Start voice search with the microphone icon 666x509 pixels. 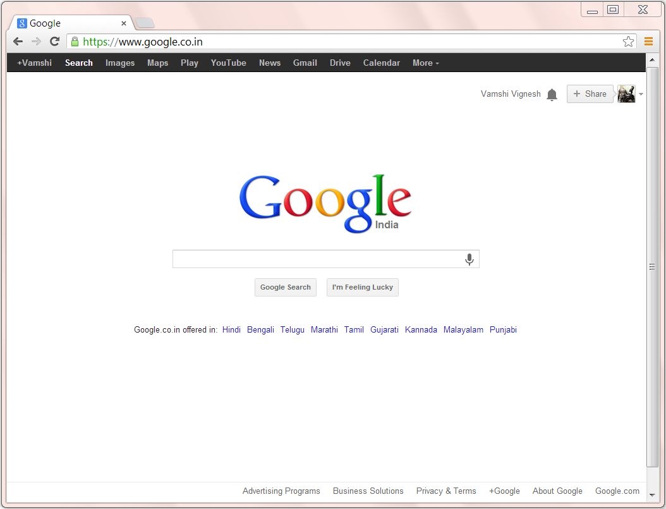469,259
